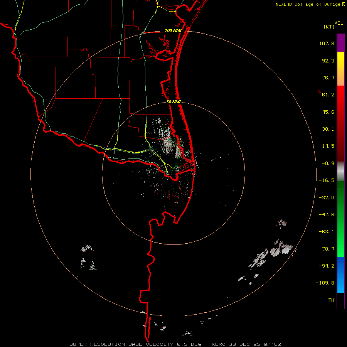The height and width of the screenshot is (347, 347).
Task: Click the VEL legend title
Action: tap(339, 23)
